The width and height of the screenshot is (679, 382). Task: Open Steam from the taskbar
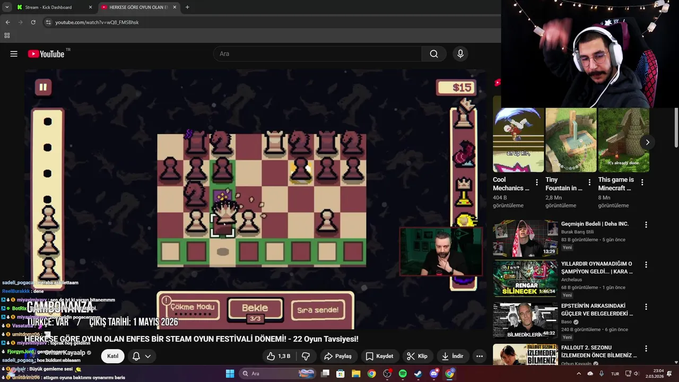pyautogui.click(x=419, y=374)
